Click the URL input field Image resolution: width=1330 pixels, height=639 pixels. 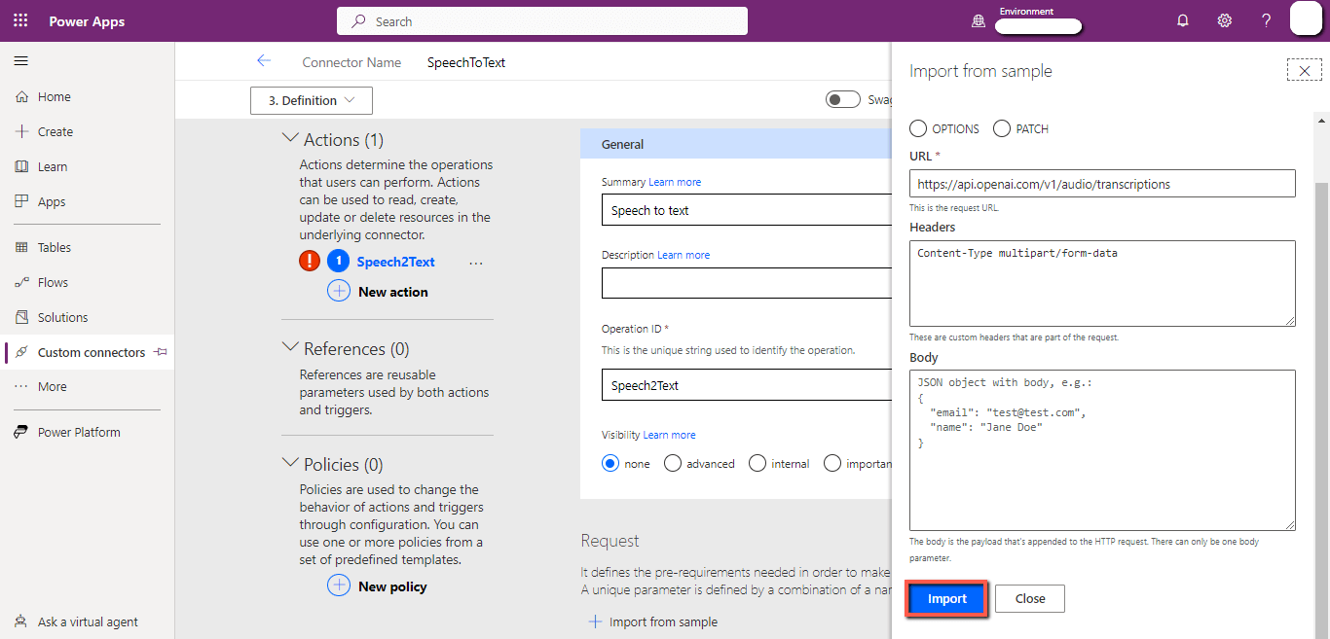1102,183
